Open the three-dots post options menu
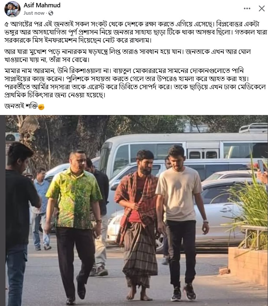This screenshot has width=268, height=306. coord(247,8)
